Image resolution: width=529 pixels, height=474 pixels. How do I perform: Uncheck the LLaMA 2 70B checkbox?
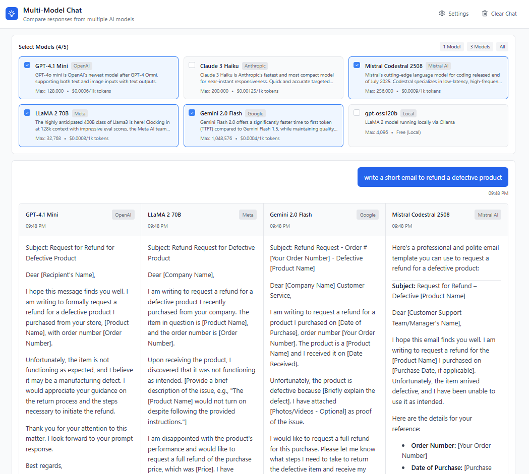27,113
